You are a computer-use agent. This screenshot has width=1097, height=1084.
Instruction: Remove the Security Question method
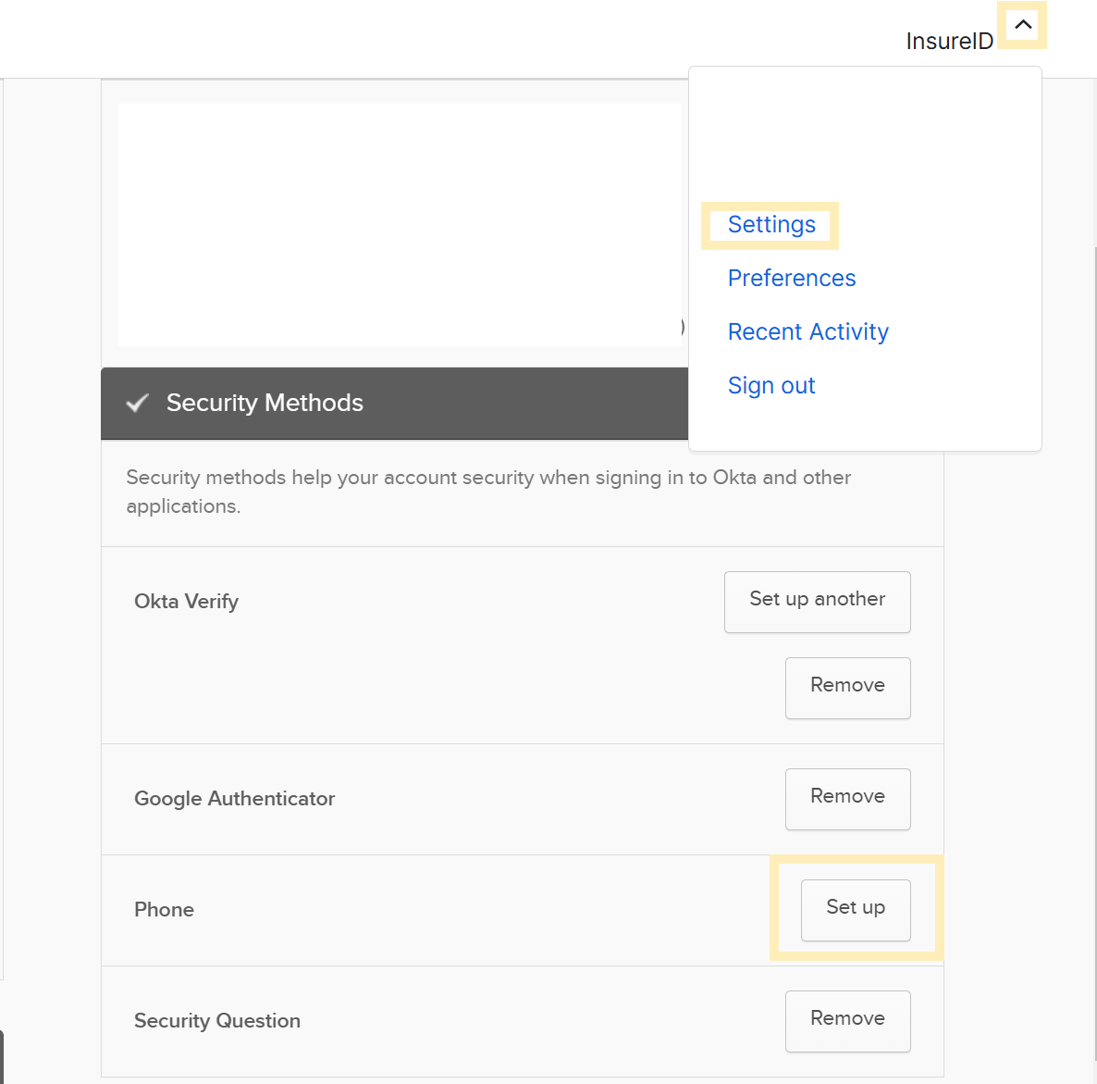click(847, 1020)
